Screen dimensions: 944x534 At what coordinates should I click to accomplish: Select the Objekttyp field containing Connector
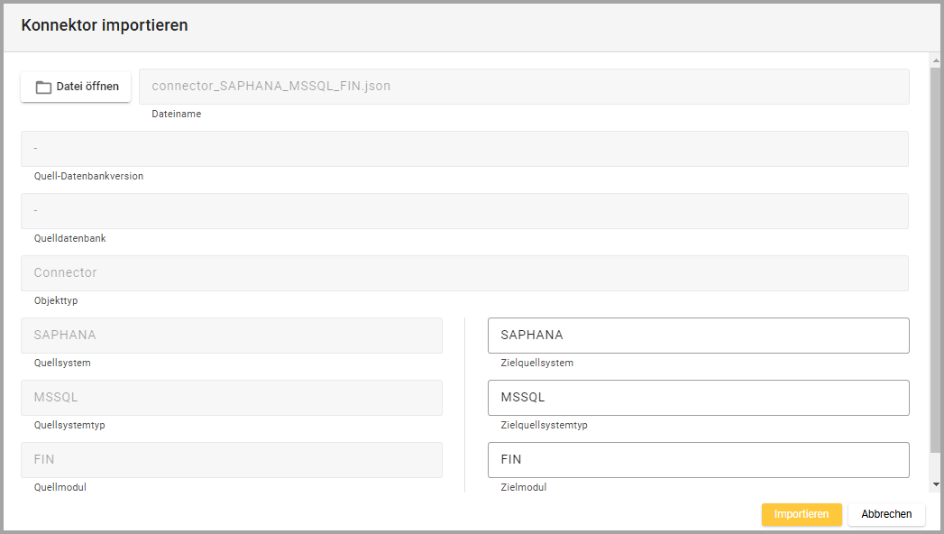[x=464, y=273]
